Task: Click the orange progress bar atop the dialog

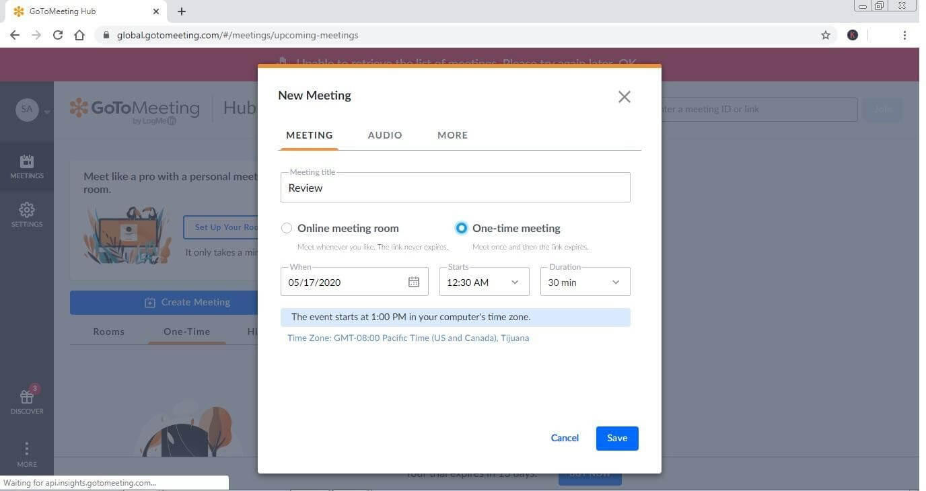Action: [460, 67]
